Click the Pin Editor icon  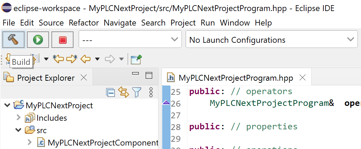click(136, 59)
